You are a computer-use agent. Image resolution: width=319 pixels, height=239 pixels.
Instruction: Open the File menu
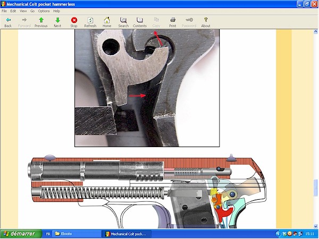click(4, 11)
